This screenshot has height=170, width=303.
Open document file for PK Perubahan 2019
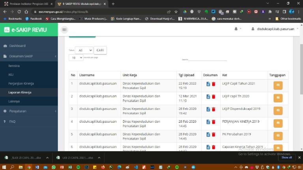[x=208, y=134]
